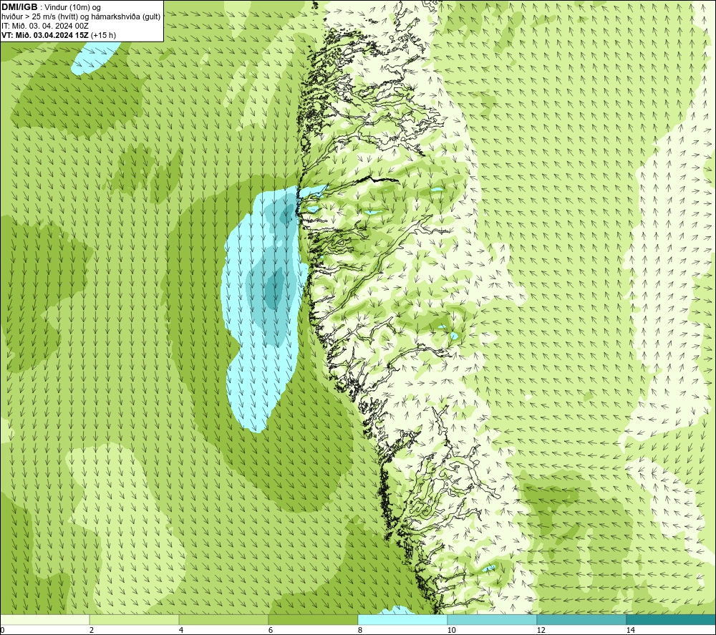Image resolution: width=716 pixels, height=635 pixels.
Task: Click the legend label "2"
Action: 92,631
